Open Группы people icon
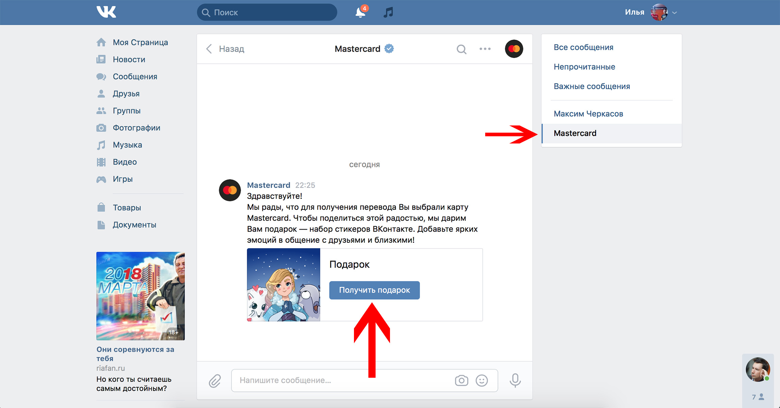 (101, 111)
